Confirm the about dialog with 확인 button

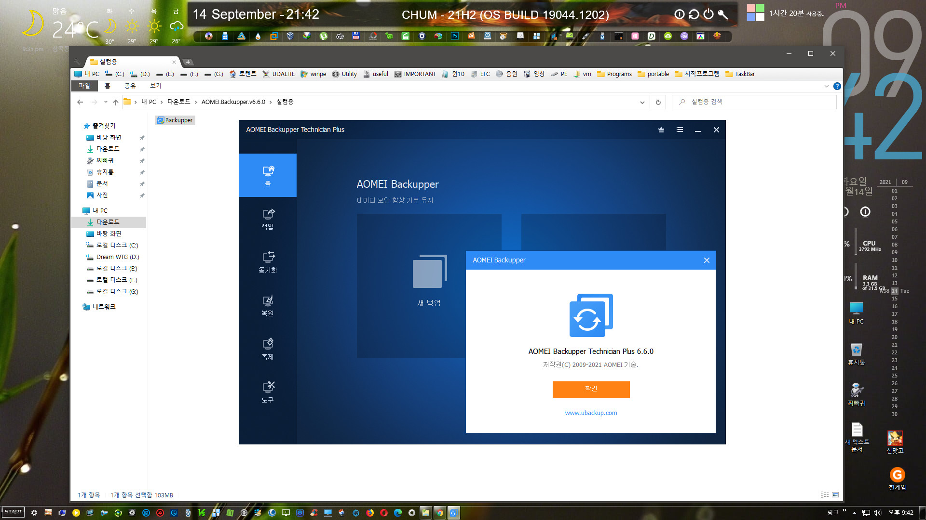pyautogui.click(x=591, y=389)
